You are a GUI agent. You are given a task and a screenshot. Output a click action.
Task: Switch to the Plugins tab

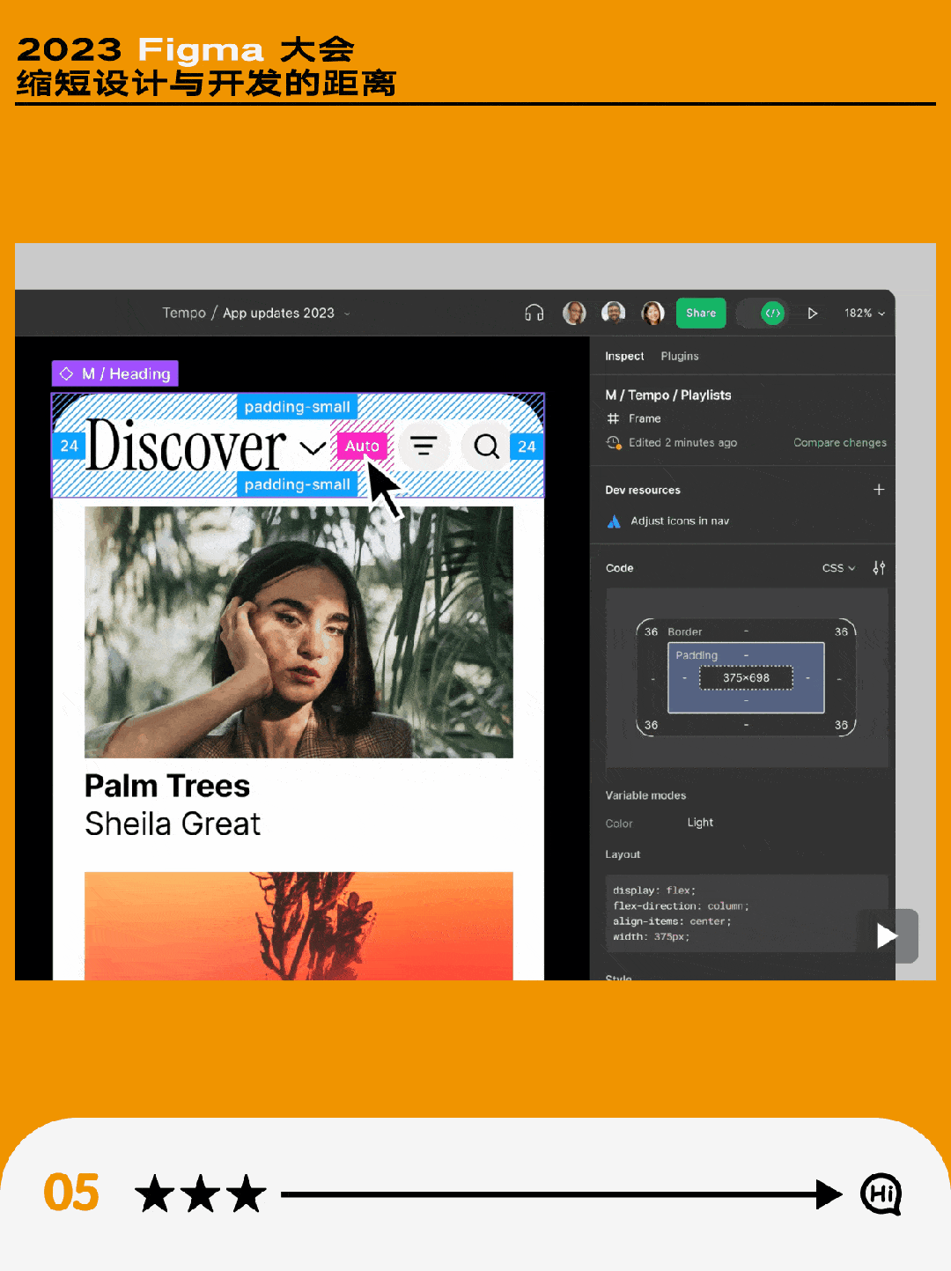coord(679,357)
